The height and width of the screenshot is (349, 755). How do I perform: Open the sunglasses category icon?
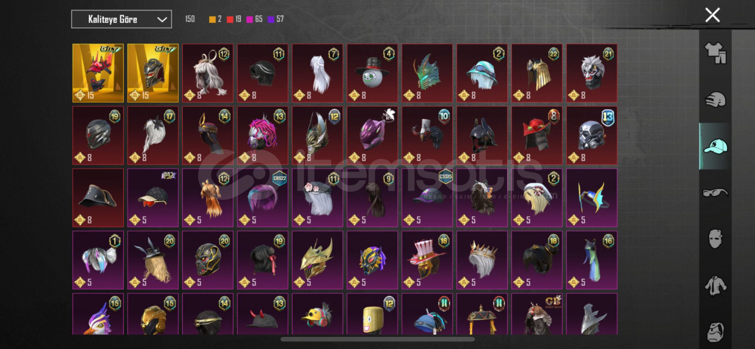pyautogui.click(x=715, y=193)
